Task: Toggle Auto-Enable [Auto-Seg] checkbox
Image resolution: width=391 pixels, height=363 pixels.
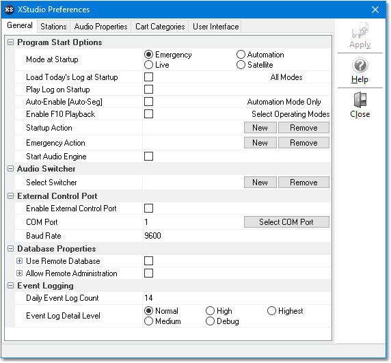Action: click(148, 102)
